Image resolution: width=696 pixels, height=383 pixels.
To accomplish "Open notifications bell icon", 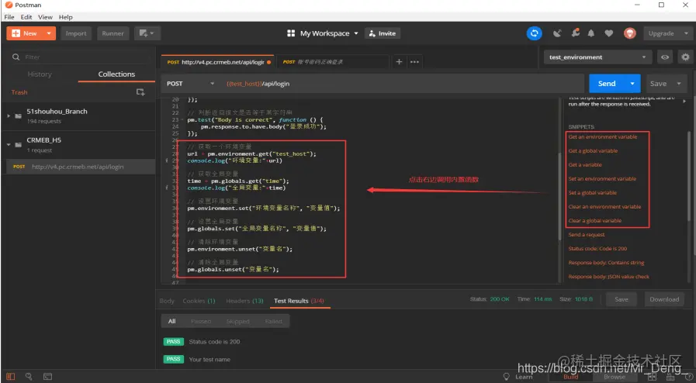I will pos(591,33).
